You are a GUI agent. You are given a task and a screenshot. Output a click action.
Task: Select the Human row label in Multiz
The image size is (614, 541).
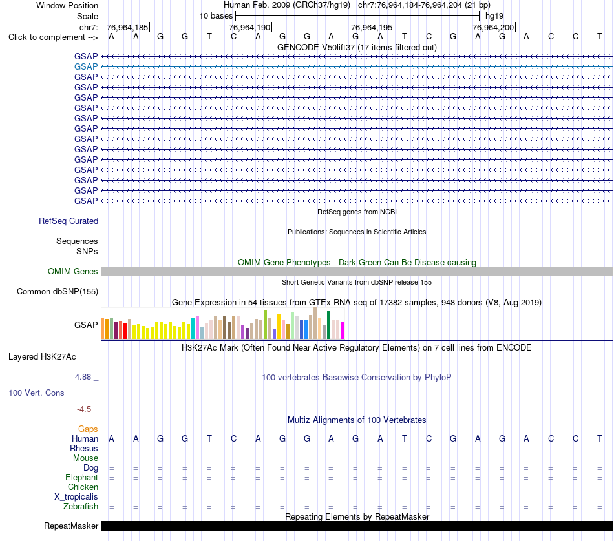85,439
